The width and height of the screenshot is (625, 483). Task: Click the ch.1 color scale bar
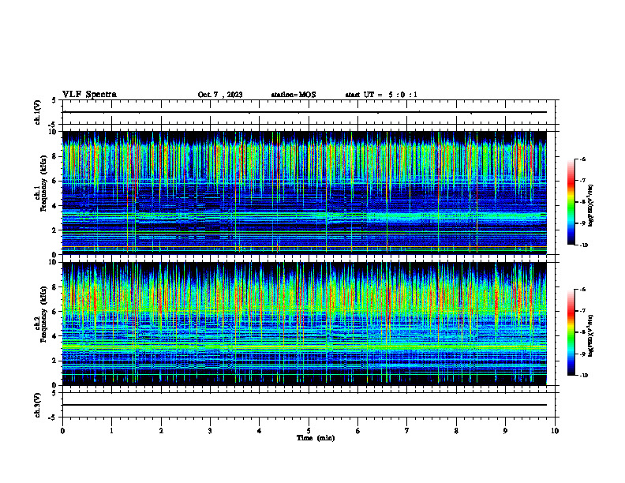pos(571,202)
